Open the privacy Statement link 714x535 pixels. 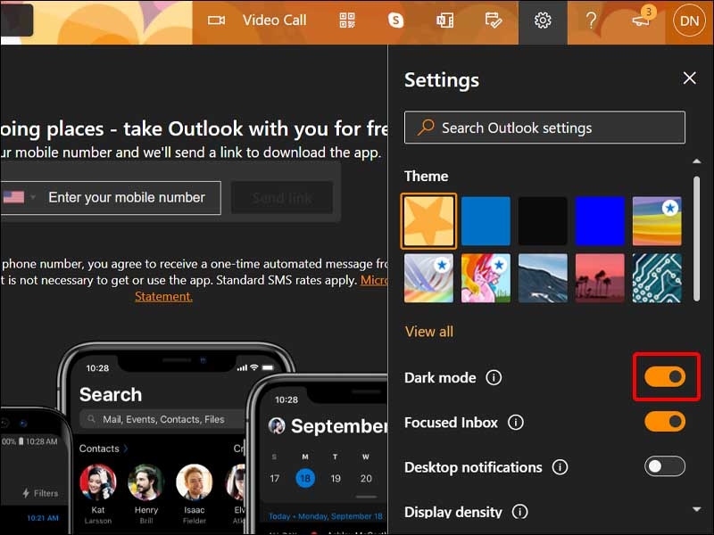coord(163,296)
